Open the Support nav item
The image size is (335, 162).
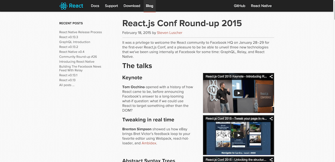click(x=111, y=6)
